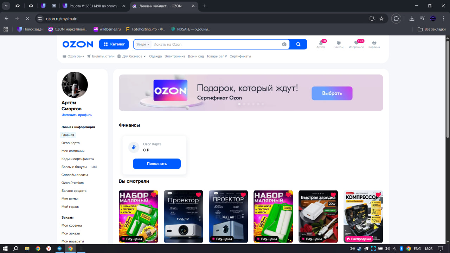The image size is (450, 253).
Task: Open the Заказы icon in header
Action: coord(339,44)
